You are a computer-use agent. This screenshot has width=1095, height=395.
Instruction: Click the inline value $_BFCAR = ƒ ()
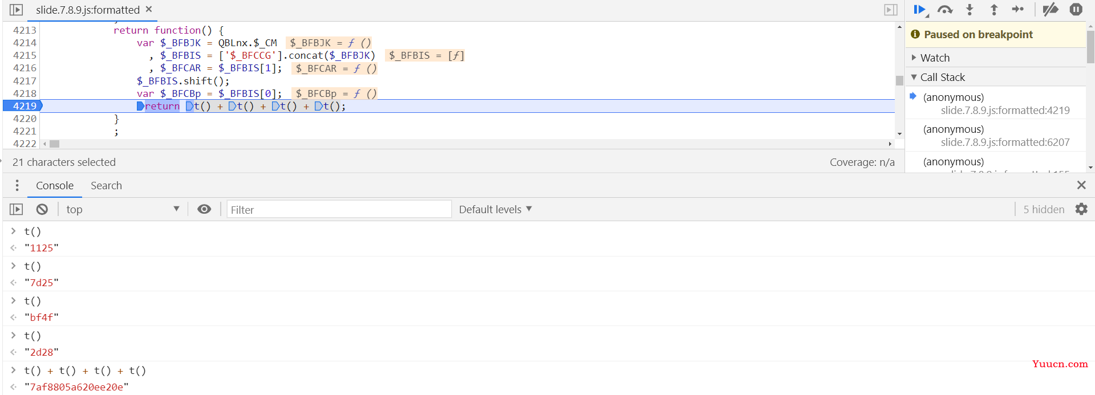point(336,68)
